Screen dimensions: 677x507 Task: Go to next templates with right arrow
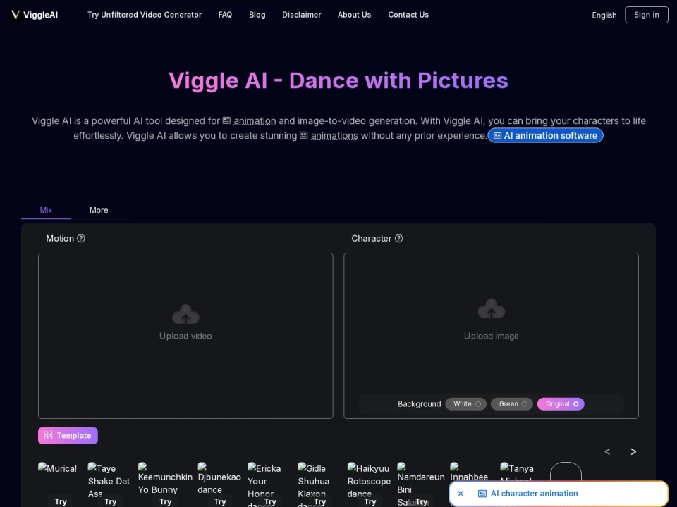point(633,451)
